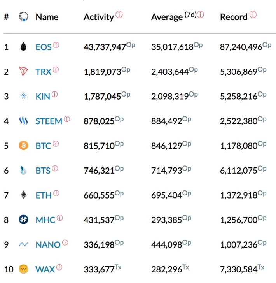Click the STEEM wave logo icon

click(23, 121)
